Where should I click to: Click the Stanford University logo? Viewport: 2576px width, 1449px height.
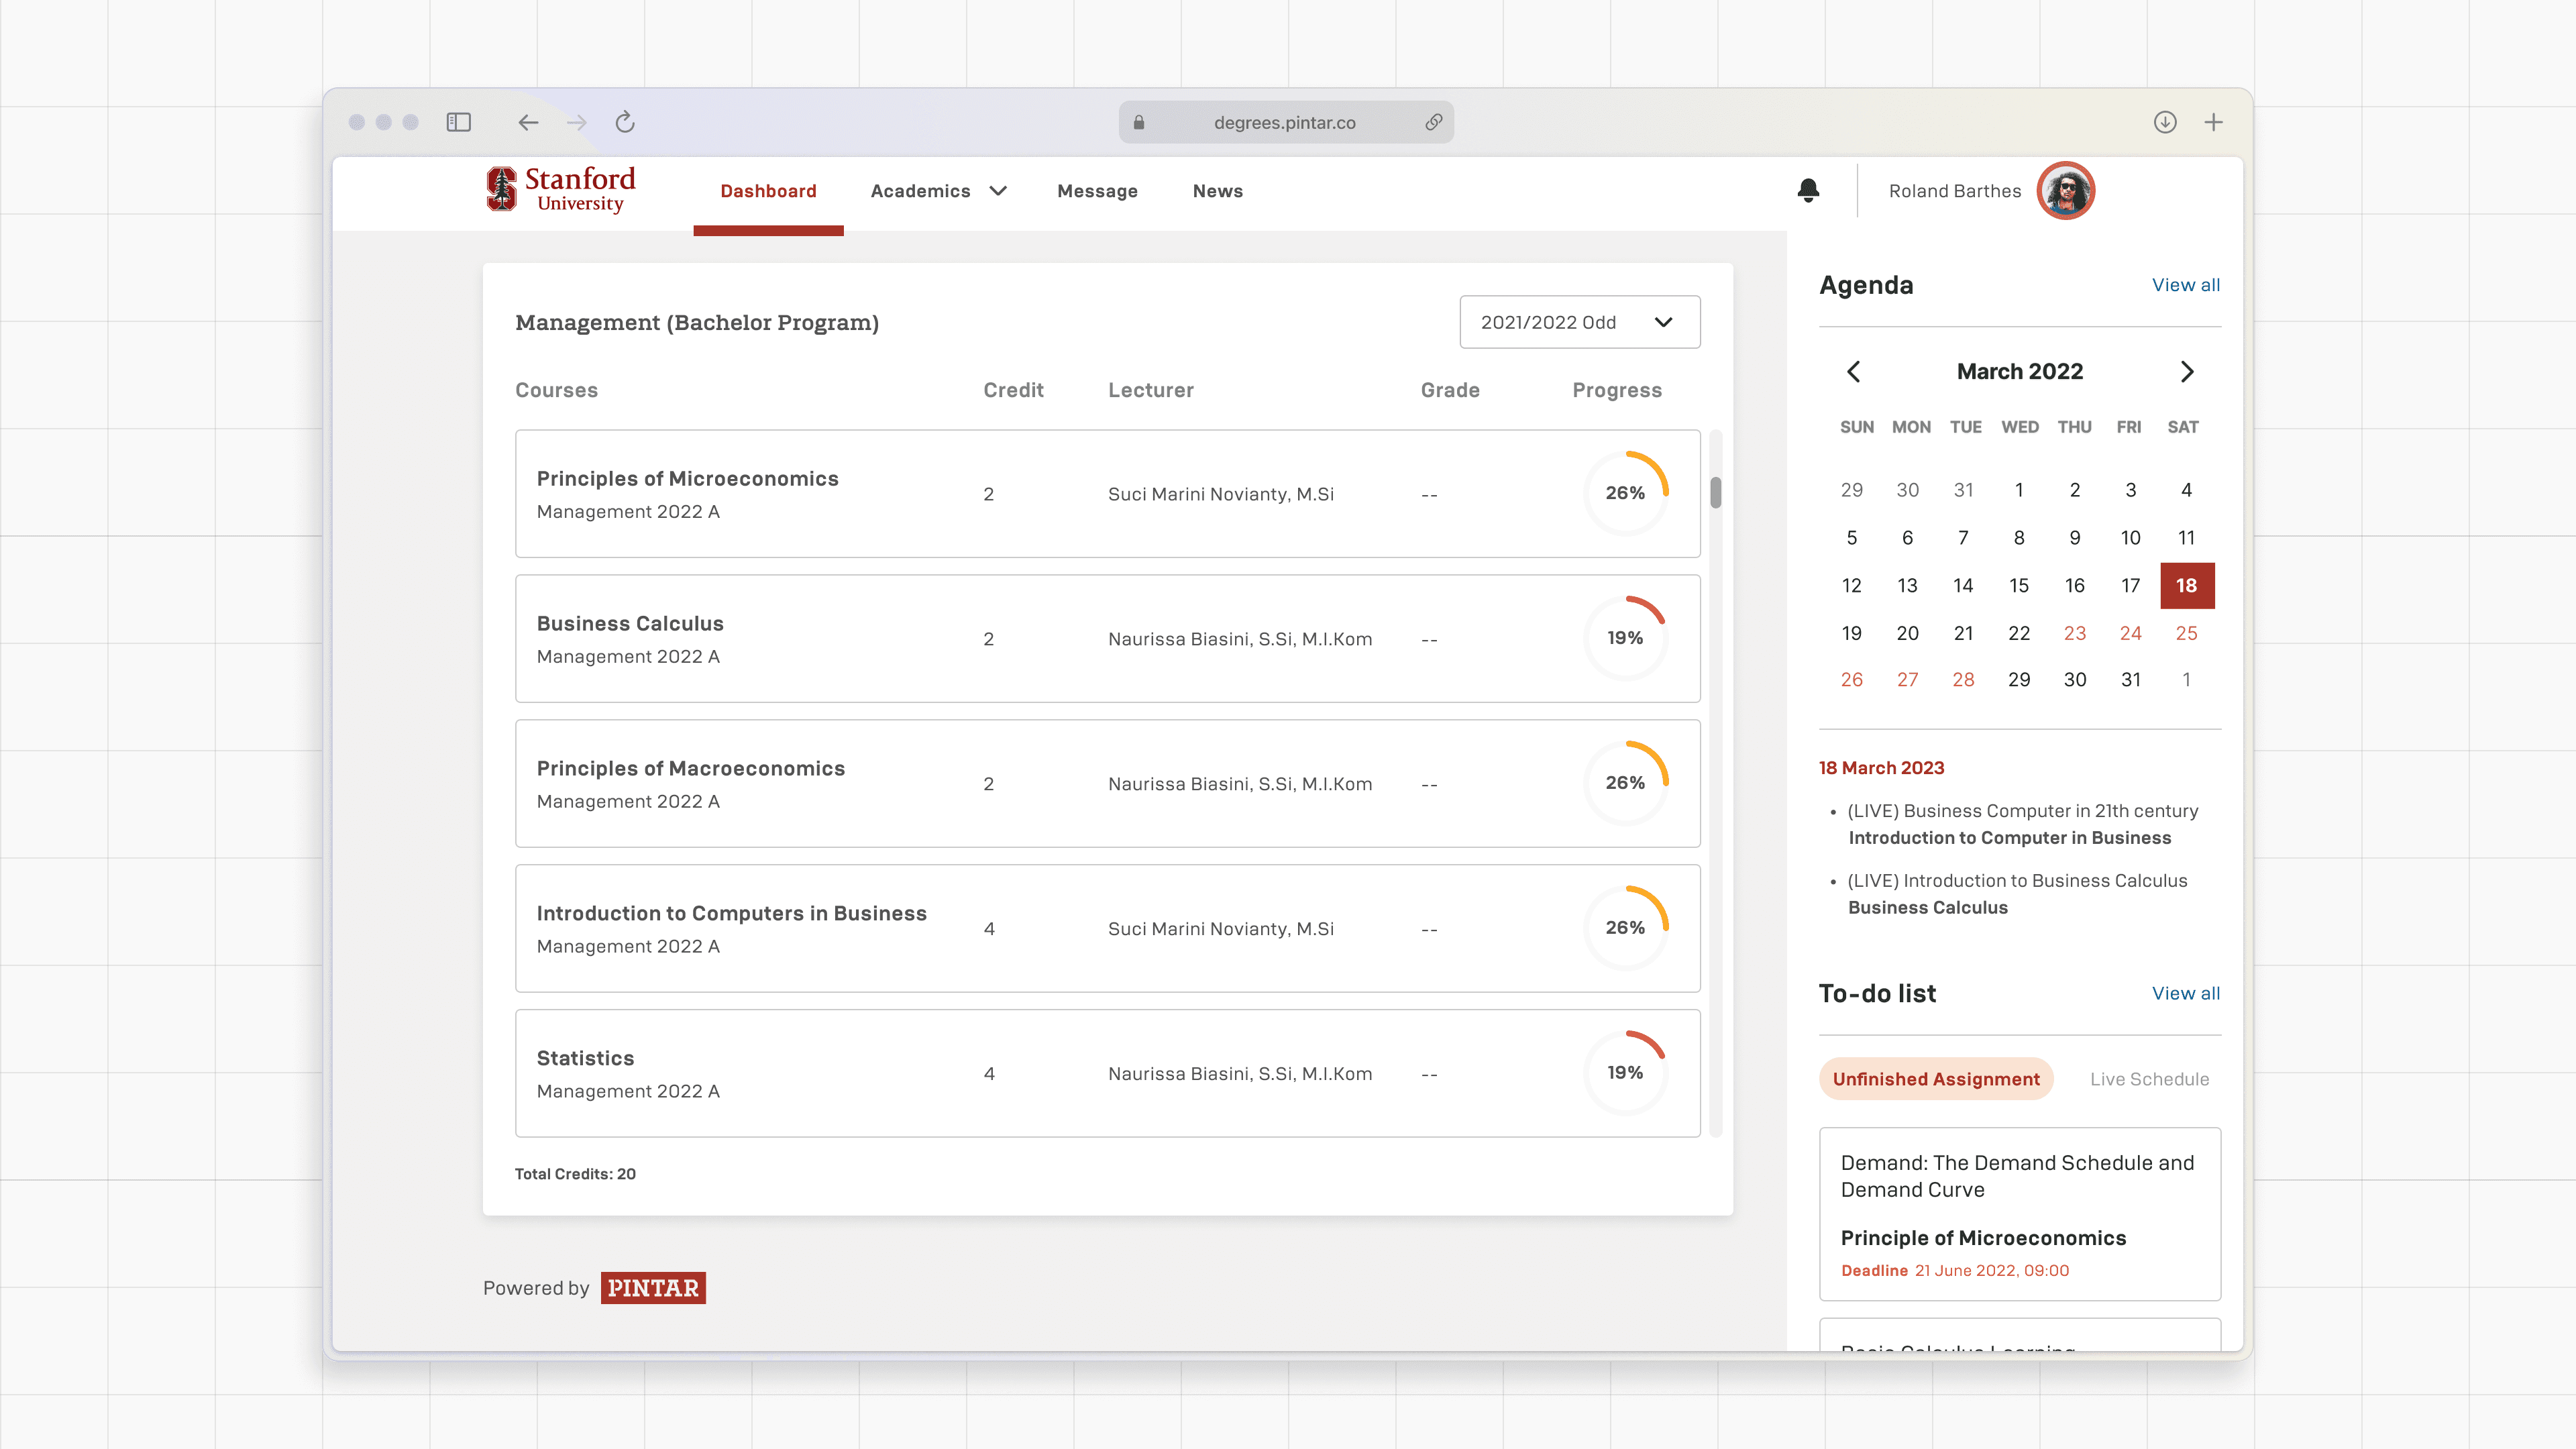point(560,190)
